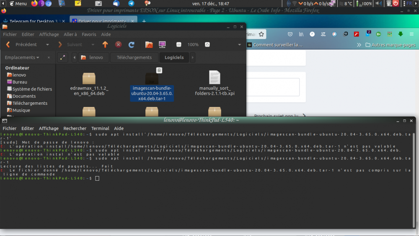Open the Rechercher menu in terminal
The width and height of the screenshot is (419, 236).
pos(75,128)
